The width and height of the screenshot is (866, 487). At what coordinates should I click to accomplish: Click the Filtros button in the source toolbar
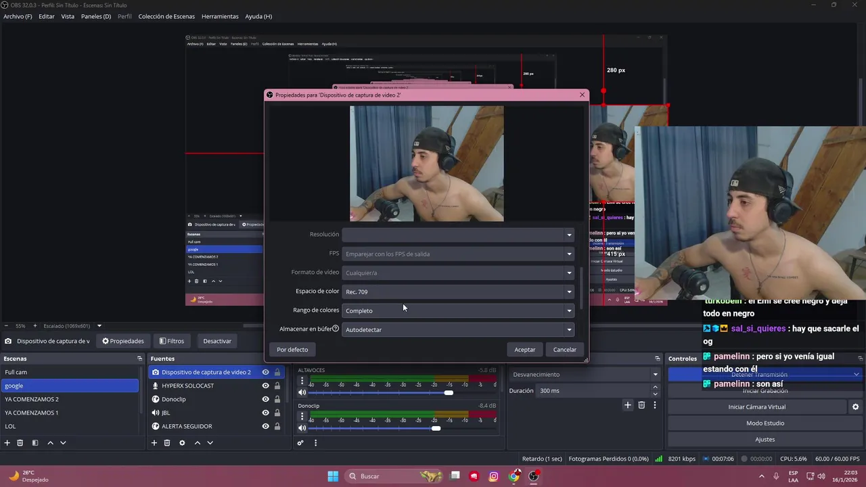pyautogui.click(x=171, y=341)
